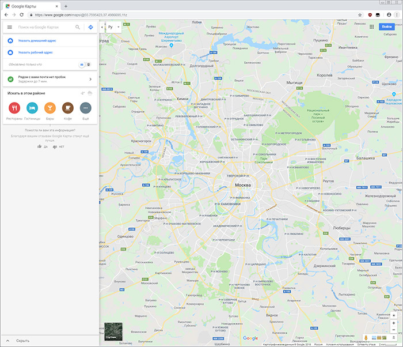The height and width of the screenshot is (347, 403).
Task: Click the Люберцы city label
Action: point(341,228)
